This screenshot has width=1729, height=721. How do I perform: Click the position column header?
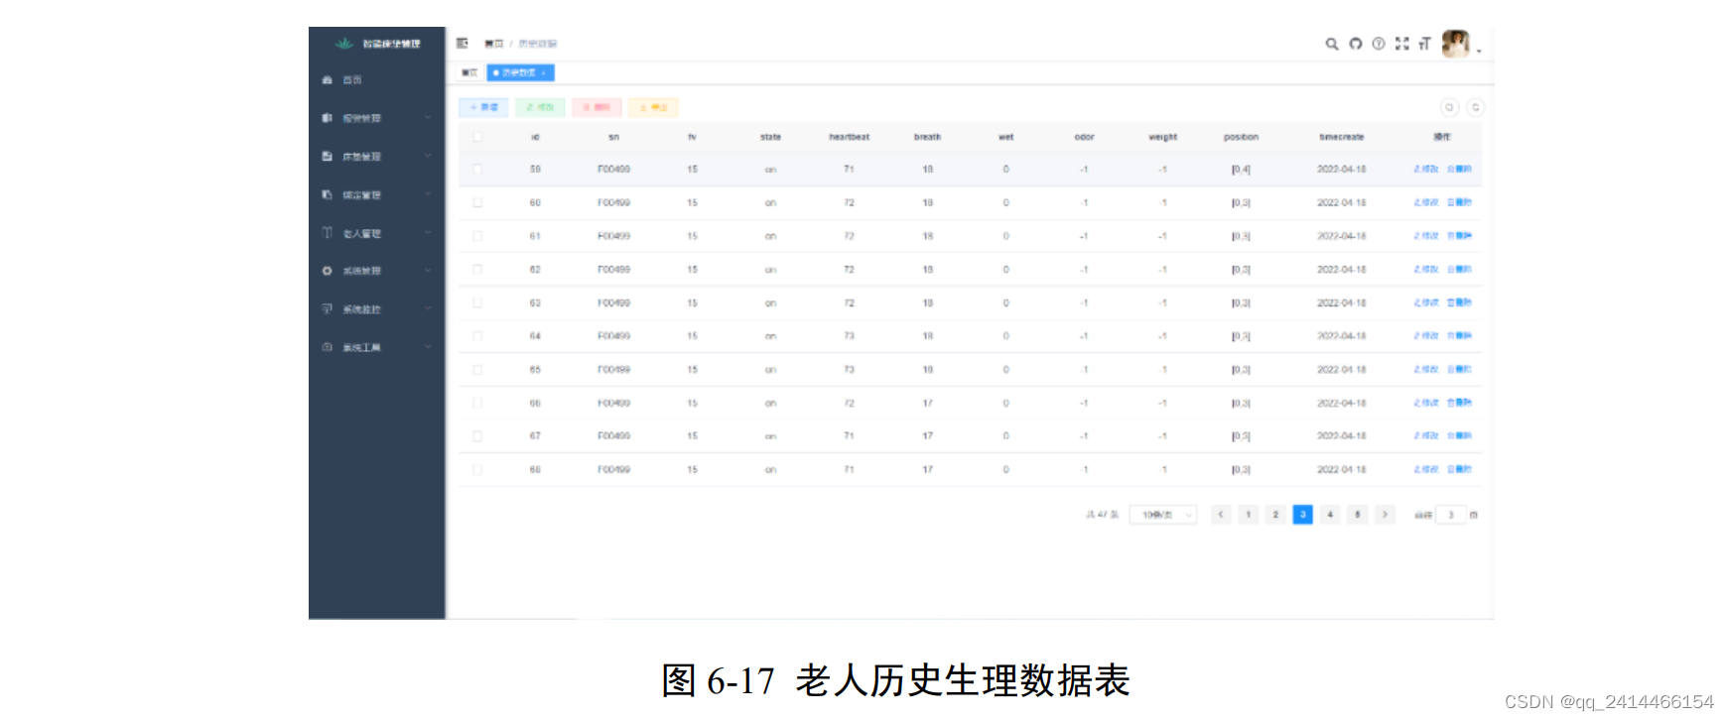(1242, 137)
